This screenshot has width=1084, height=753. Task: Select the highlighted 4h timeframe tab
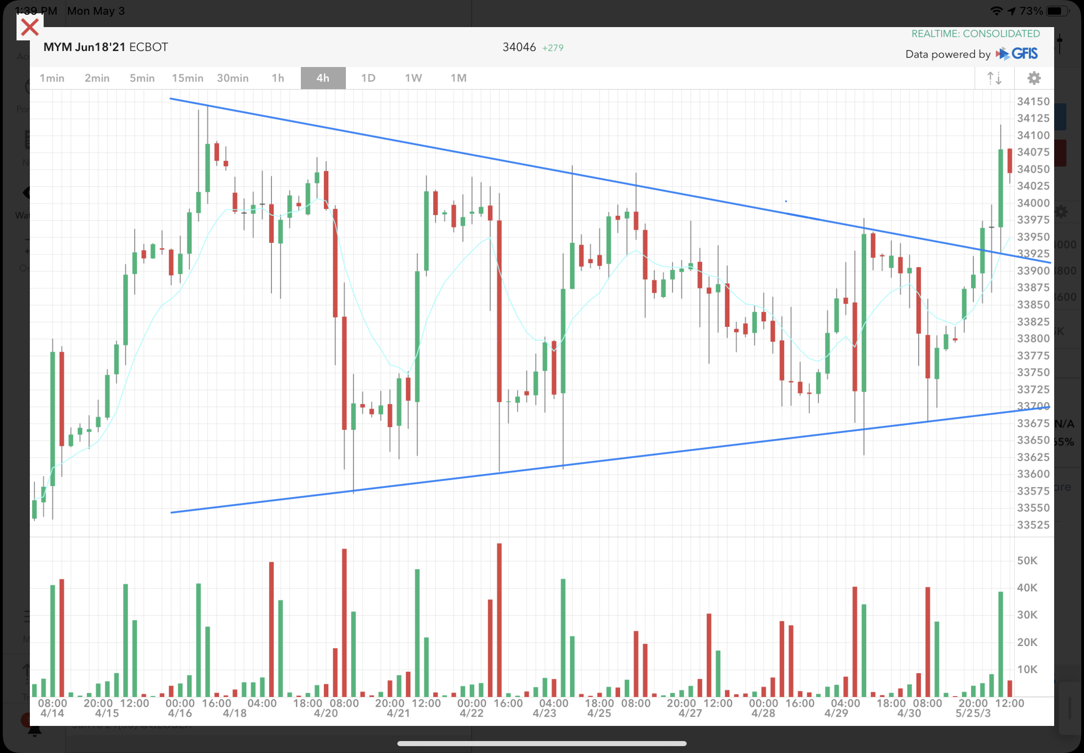[323, 78]
